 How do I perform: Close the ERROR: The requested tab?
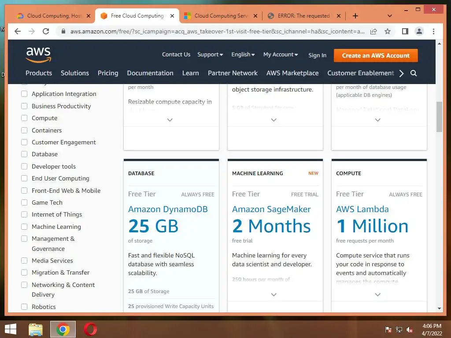click(339, 16)
